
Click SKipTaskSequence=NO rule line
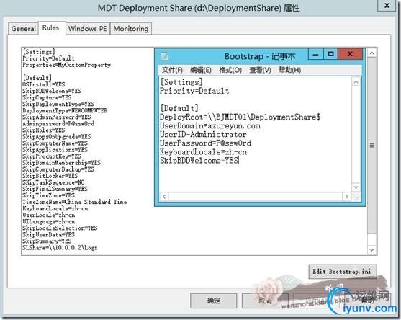pyautogui.click(x=53, y=182)
